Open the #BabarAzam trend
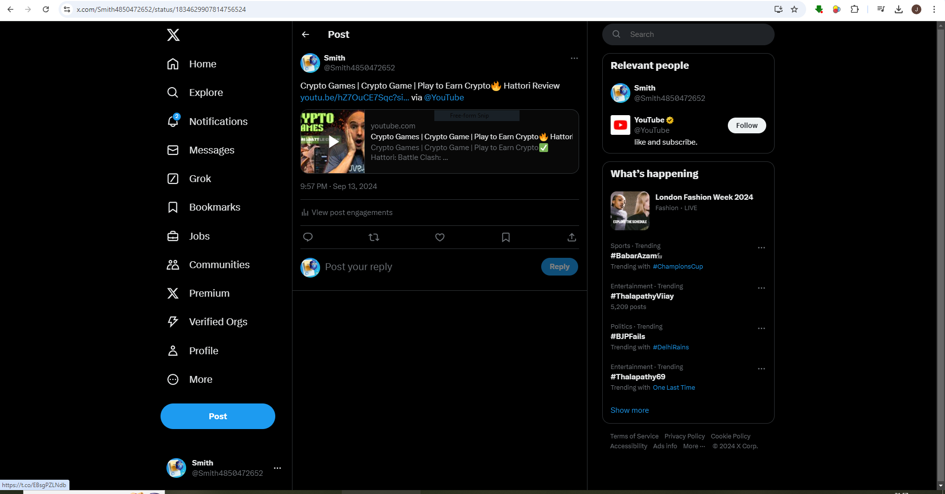The height and width of the screenshot is (494, 945). (636, 256)
